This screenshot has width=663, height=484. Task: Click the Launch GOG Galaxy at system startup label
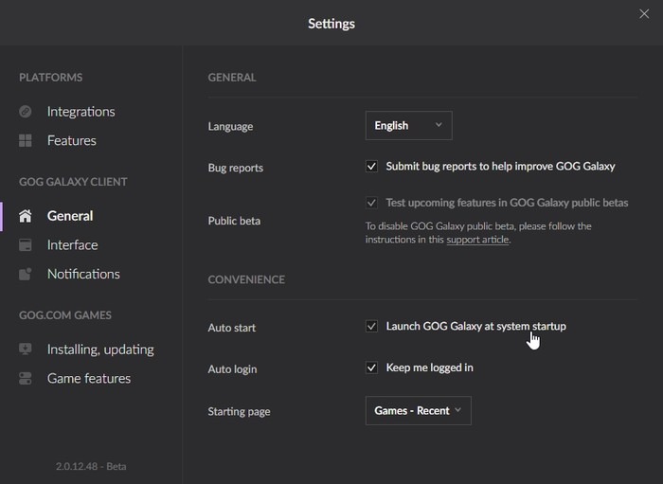475,326
